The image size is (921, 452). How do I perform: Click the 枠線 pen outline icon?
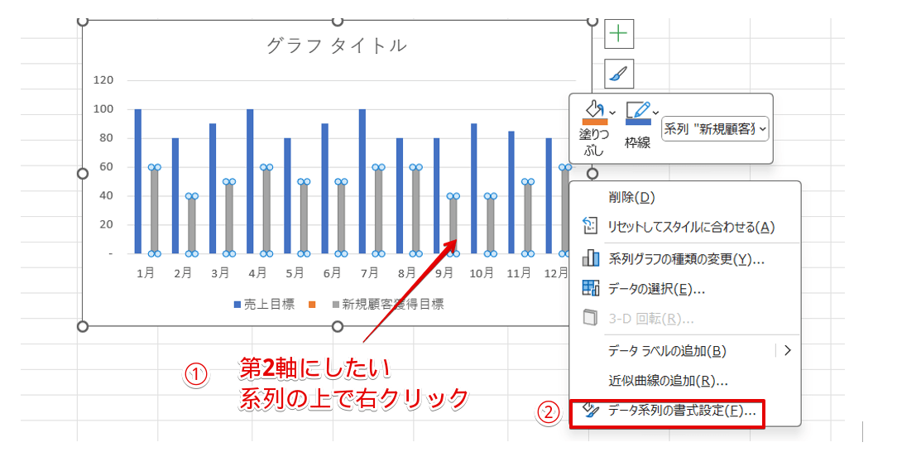tap(636, 111)
